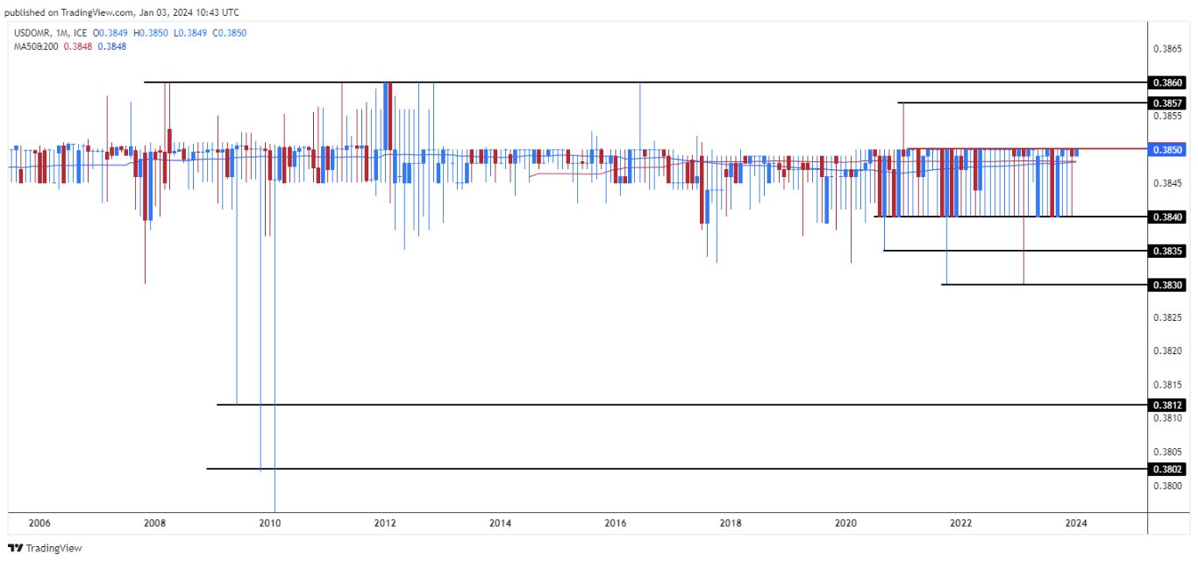Image resolution: width=1198 pixels, height=562 pixels.
Task: Click the open value O0.3849
Action: click(x=112, y=33)
